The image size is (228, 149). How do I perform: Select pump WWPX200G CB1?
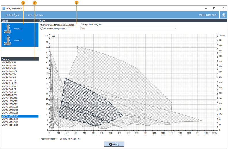coord(20,95)
